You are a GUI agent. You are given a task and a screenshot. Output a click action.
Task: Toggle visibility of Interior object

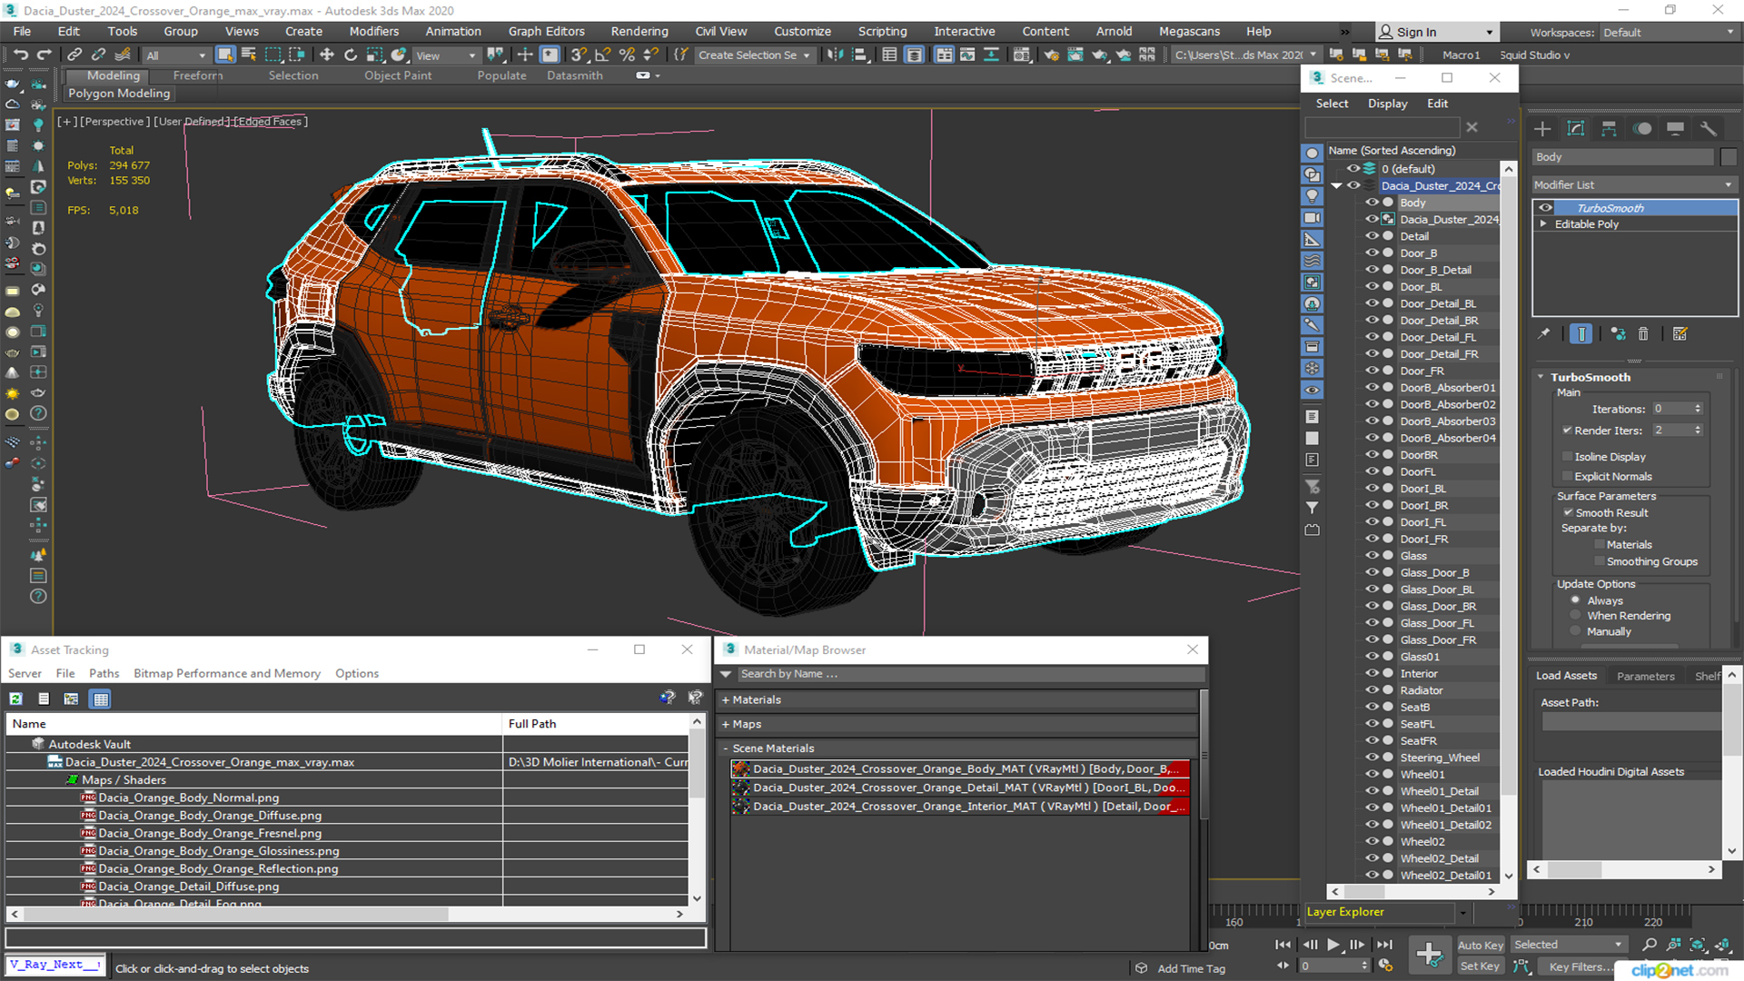click(1372, 674)
